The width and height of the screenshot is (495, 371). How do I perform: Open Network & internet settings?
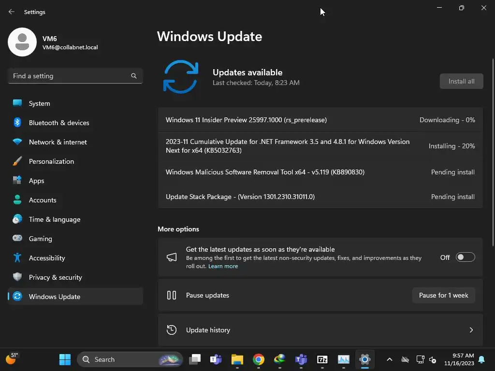pyautogui.click(x=75, y=142)
